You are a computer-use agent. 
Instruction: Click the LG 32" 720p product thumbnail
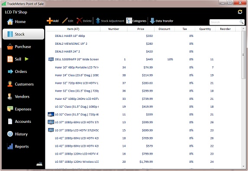[x=51, y=114]
